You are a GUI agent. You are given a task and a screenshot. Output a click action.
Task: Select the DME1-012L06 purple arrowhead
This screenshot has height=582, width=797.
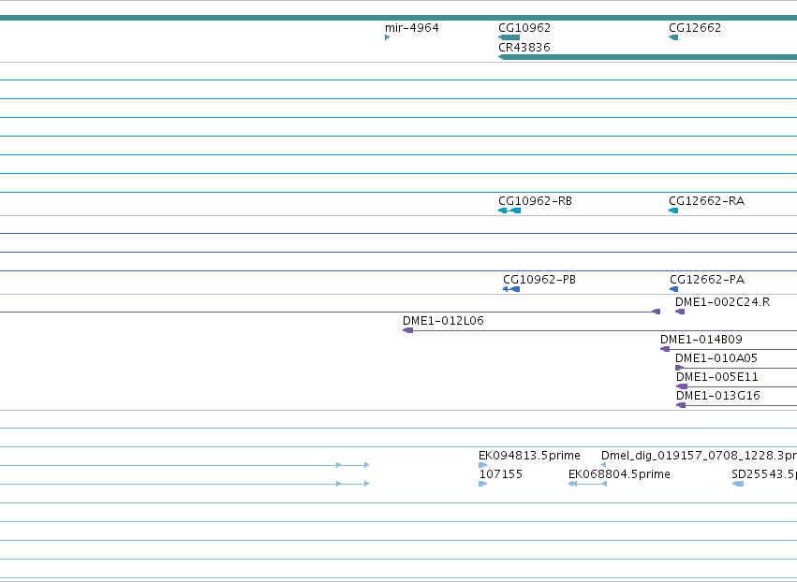click(x=407, y=330)
